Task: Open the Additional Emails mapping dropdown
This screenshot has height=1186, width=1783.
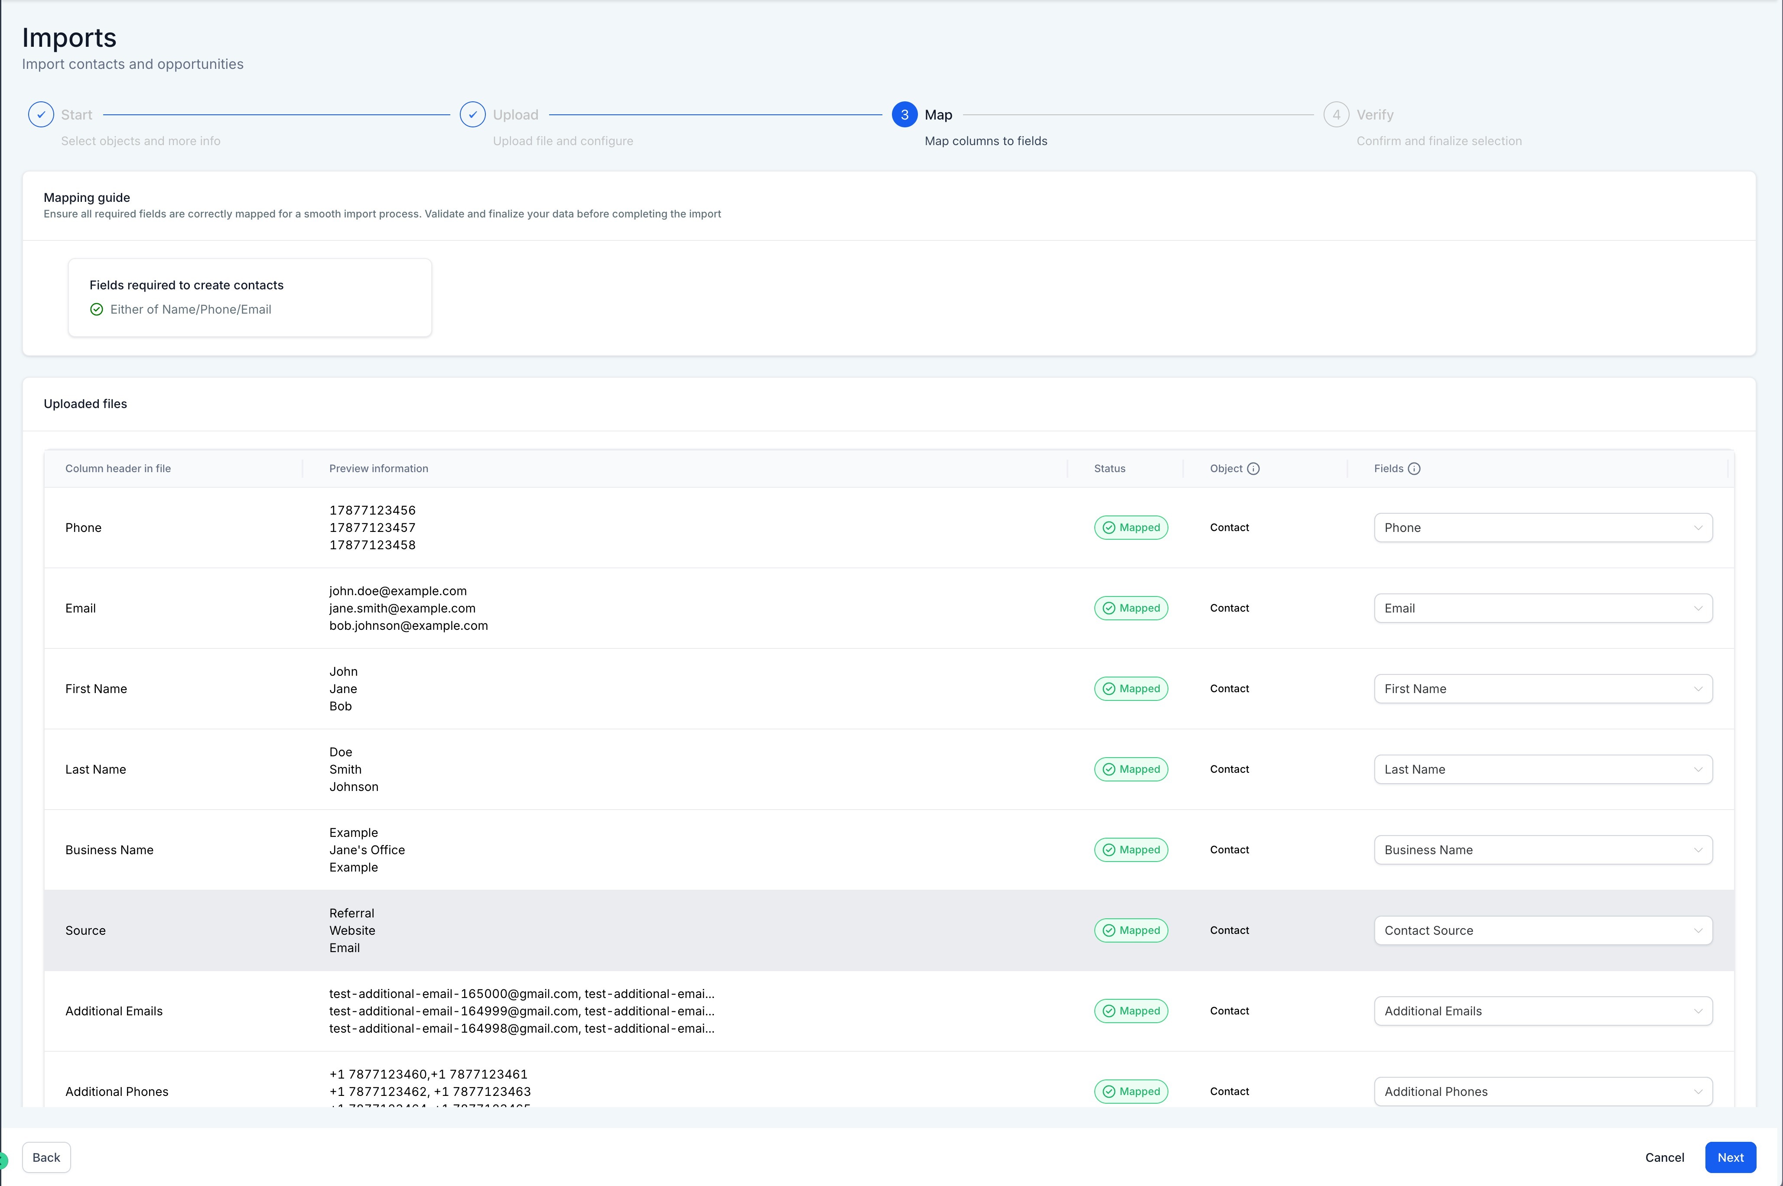Action: tap(1542, 1011)
